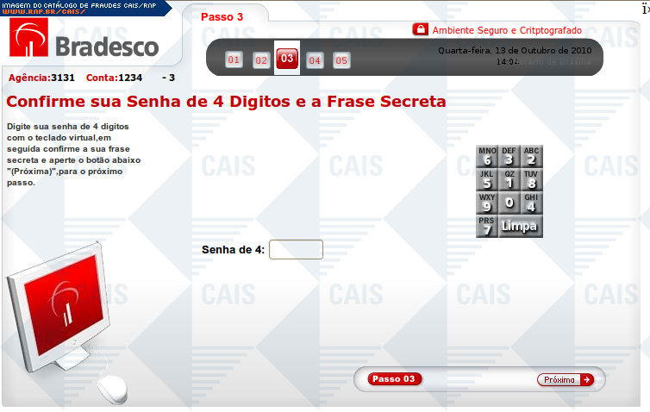Image resolution: width=650 pixels, height=412 pixels.
Task: Click the virtual keypad key 1 (QZ)
Action: pyautogui.click(x=509, y=179)
